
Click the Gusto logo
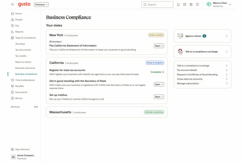(x=24, y=4)
